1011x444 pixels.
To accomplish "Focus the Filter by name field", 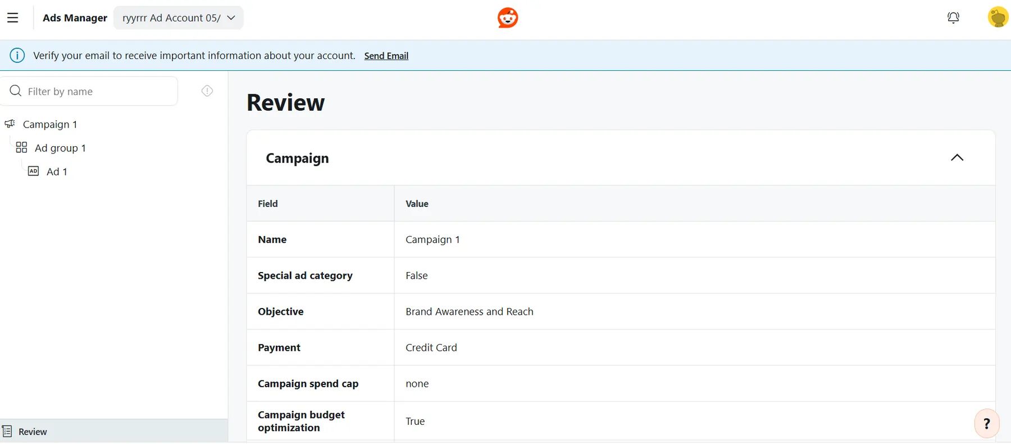I will (90, 91).
